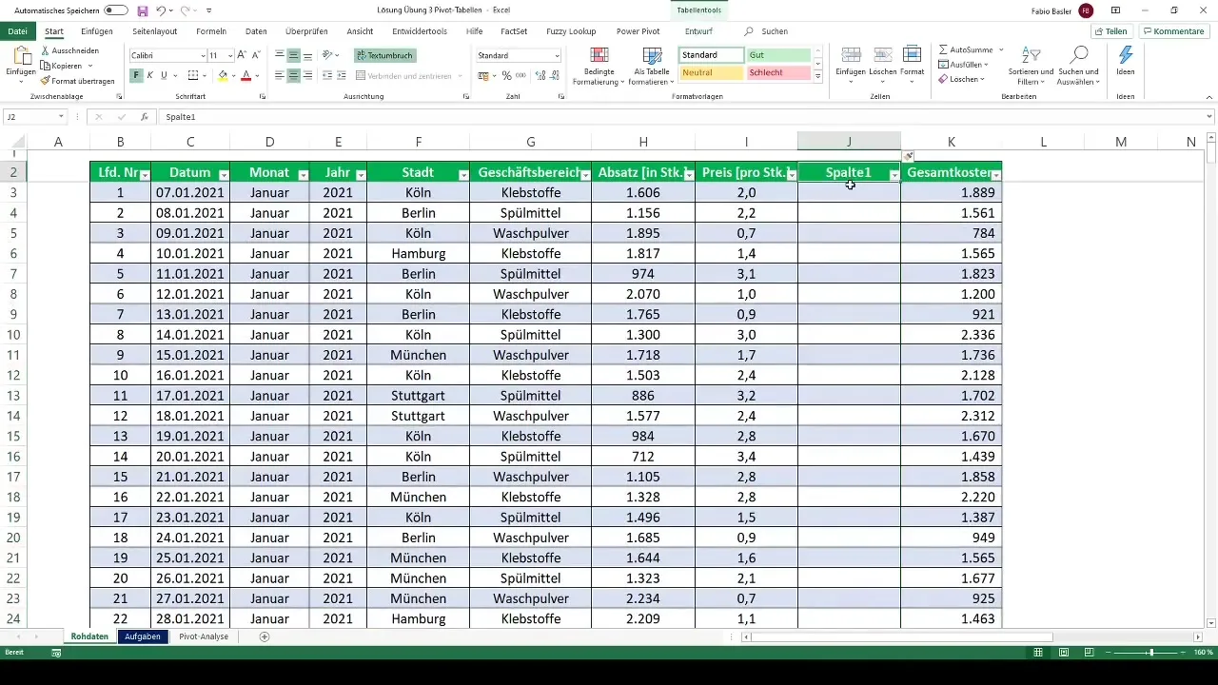Apply the Neutral cell style
This screenshot has width=1218, height=685.
[712, 73]
